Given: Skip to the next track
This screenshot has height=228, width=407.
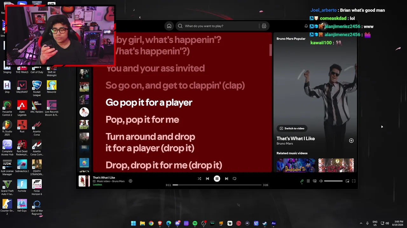Looking at the screenshot, I should click(x=226, y=179).
